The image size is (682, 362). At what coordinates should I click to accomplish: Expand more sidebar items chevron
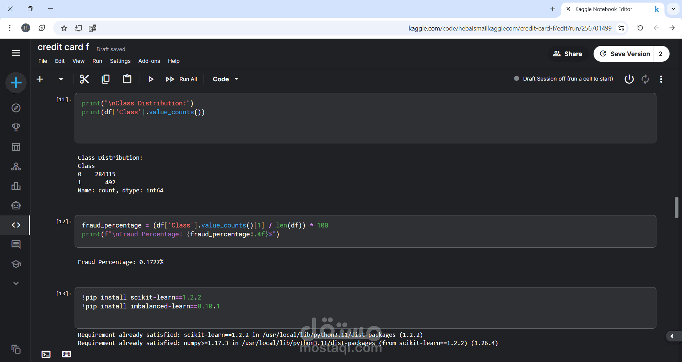click(x=16, y=283)
